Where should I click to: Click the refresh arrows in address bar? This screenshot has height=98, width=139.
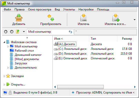point(70,32)
